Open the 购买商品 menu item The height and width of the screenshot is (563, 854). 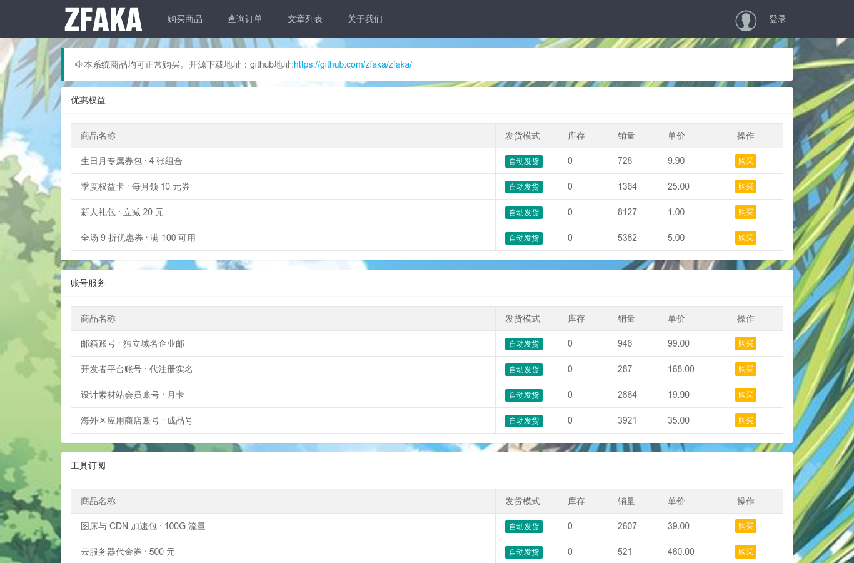pos(185,19)
